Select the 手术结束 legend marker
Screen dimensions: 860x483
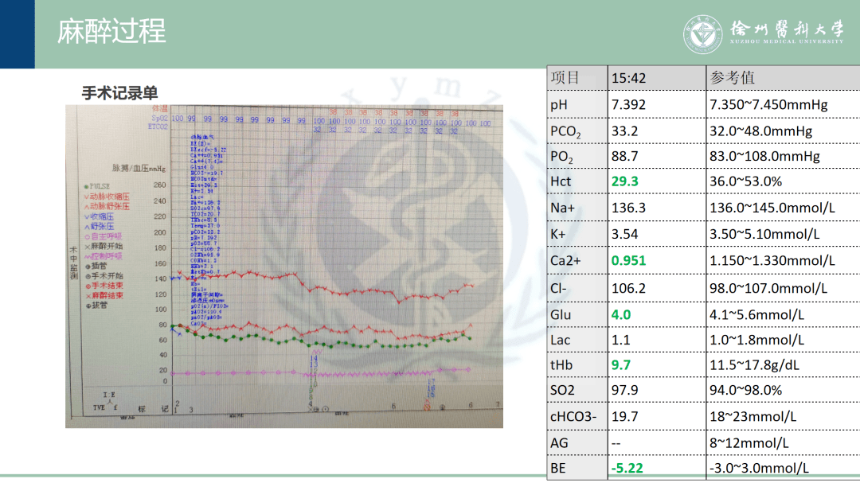(87, 285)
